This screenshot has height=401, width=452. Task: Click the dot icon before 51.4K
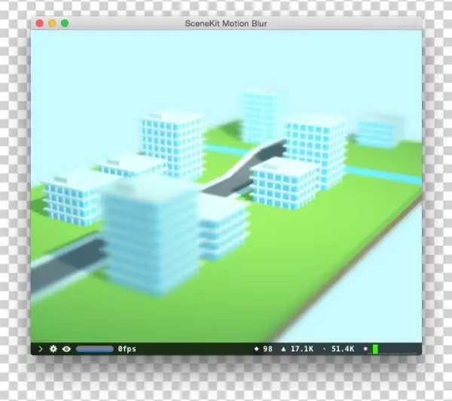point(324,349)
